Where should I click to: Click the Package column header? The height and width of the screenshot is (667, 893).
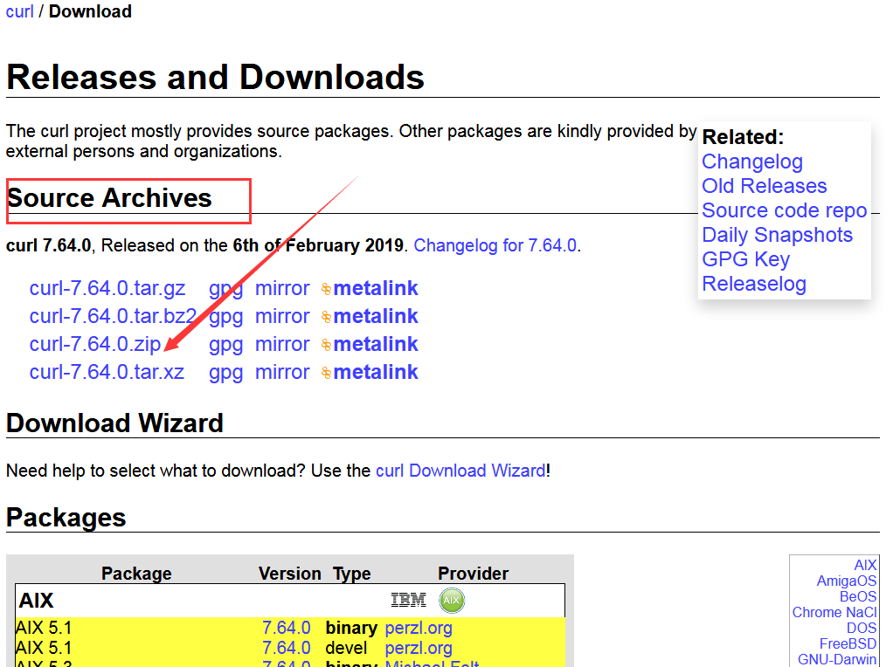[x=136, y=573]
